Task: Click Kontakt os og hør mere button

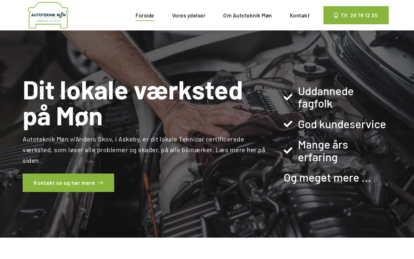Action: click(68, 183)
